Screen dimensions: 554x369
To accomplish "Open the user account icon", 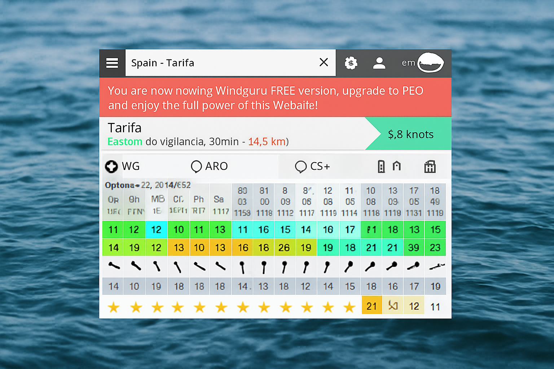I will 379,63.
